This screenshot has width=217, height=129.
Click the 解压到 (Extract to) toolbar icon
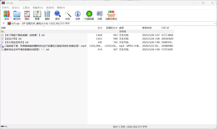tap(17, 15)
